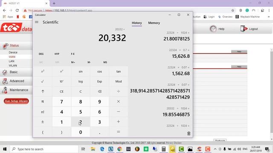Screen dimensions: 273x153
Task: Click digit 8 on calculator
Action: click(x=81, y=102)
